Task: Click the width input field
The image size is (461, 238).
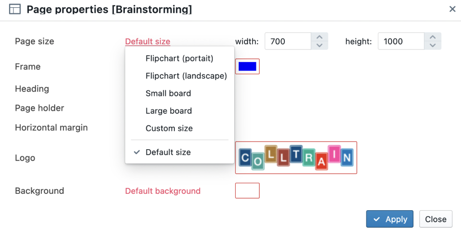Action: 288,41
